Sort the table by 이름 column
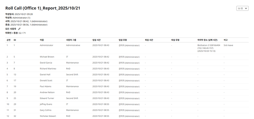 42,40
